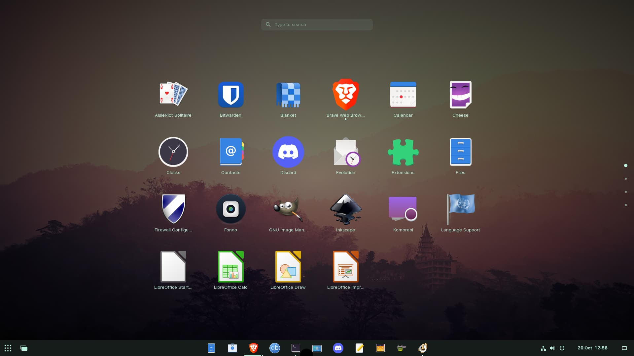The image size is (634, 356).
Task: Focus the Type to search field
Action: pos(317,24)
